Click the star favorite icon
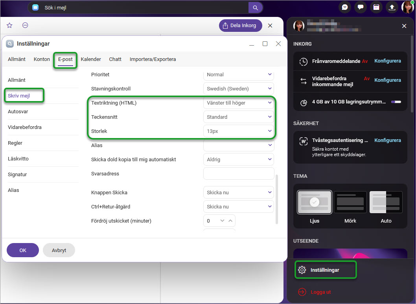Image resolution: width=416 pixels, height=304 pixels. (x=10, y=26)
